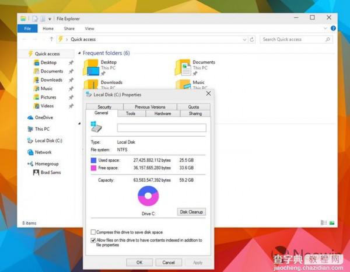
Task: Open OneDrive cloud icon in sidebar
Action: (30, 117)
